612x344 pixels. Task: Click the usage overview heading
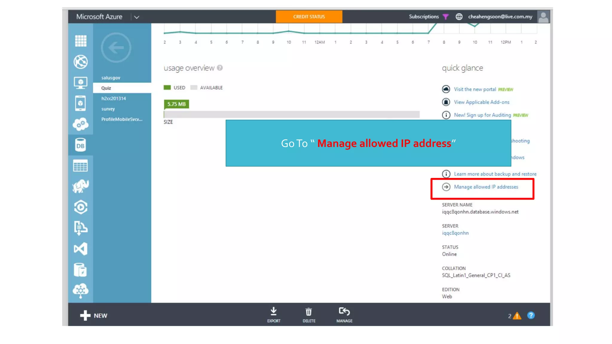189,68
